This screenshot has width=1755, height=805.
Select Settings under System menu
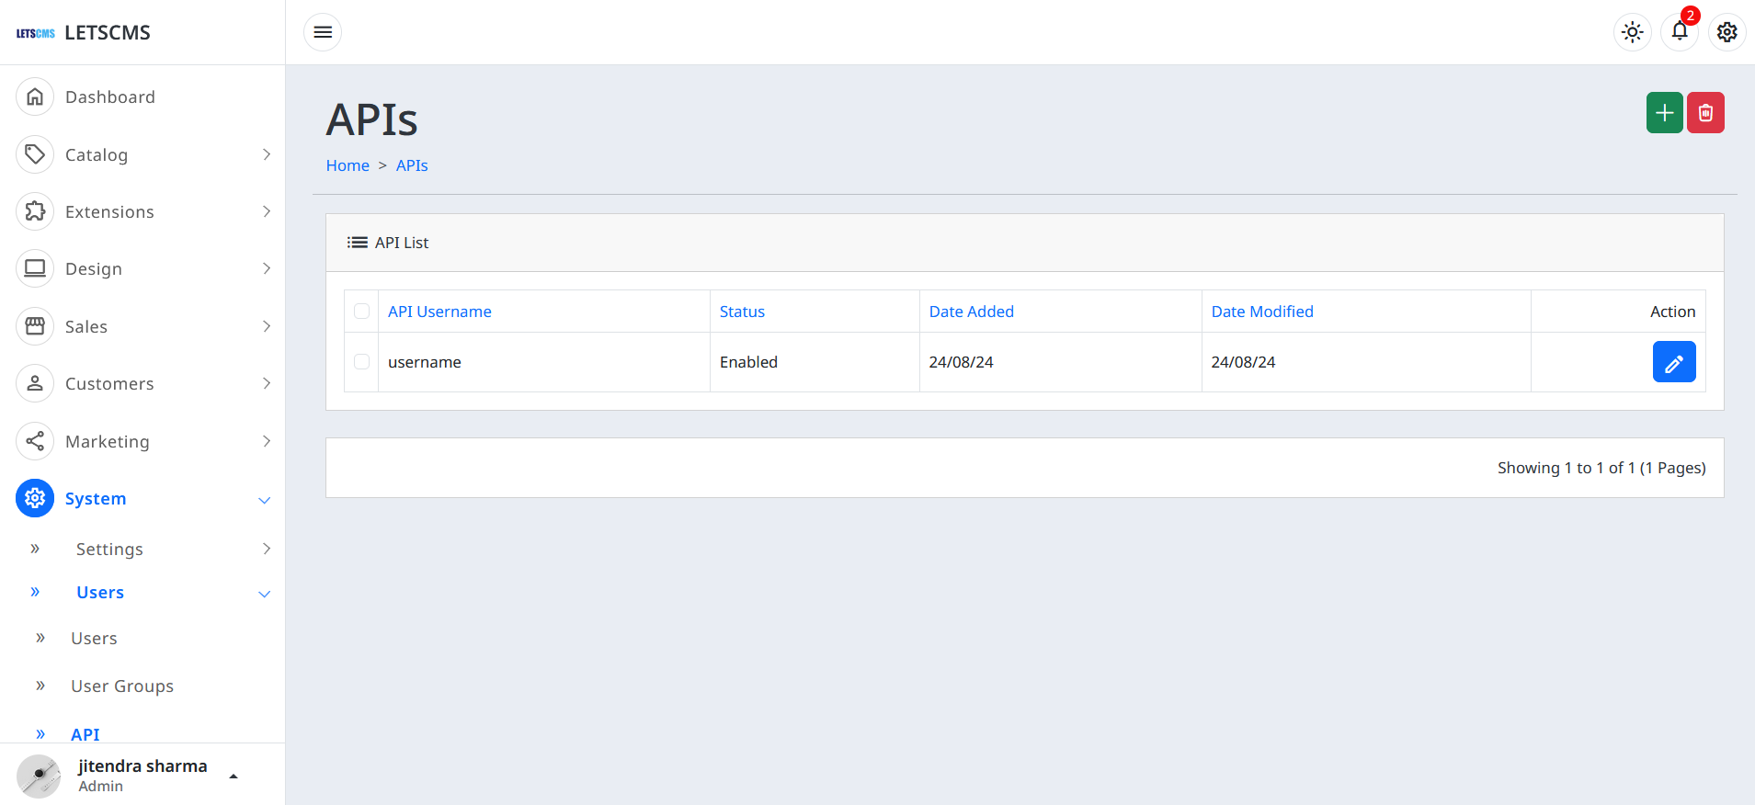click(x=109, y=550)
